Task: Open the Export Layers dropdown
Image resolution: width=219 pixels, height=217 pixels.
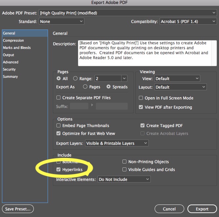Action: point(117,143)
